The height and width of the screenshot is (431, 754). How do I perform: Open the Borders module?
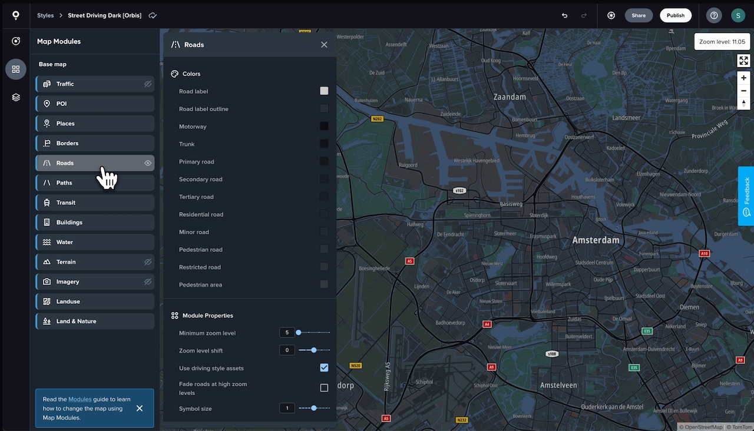click(95, 143)
